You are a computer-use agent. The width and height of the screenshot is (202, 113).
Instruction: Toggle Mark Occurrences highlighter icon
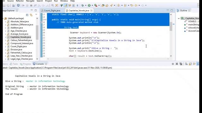click(66, 5)
